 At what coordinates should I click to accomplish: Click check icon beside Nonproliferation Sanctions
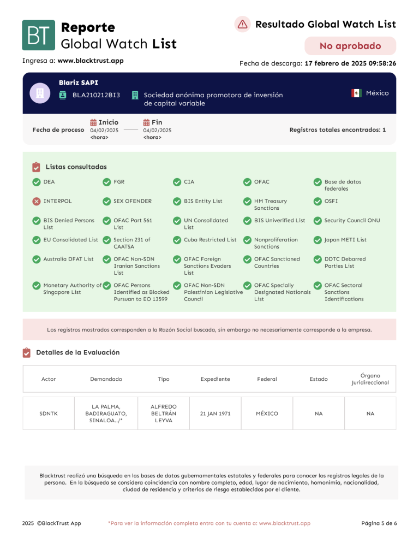click(x=247, y=240)
